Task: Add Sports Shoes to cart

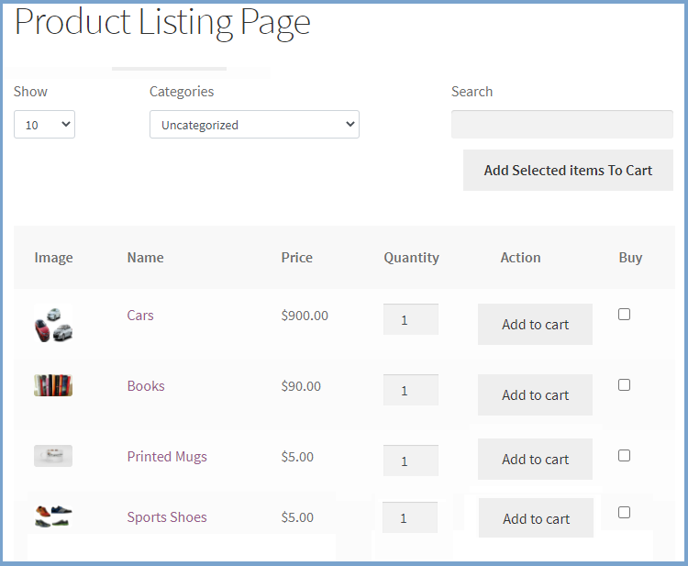Action: coord(536,518)
